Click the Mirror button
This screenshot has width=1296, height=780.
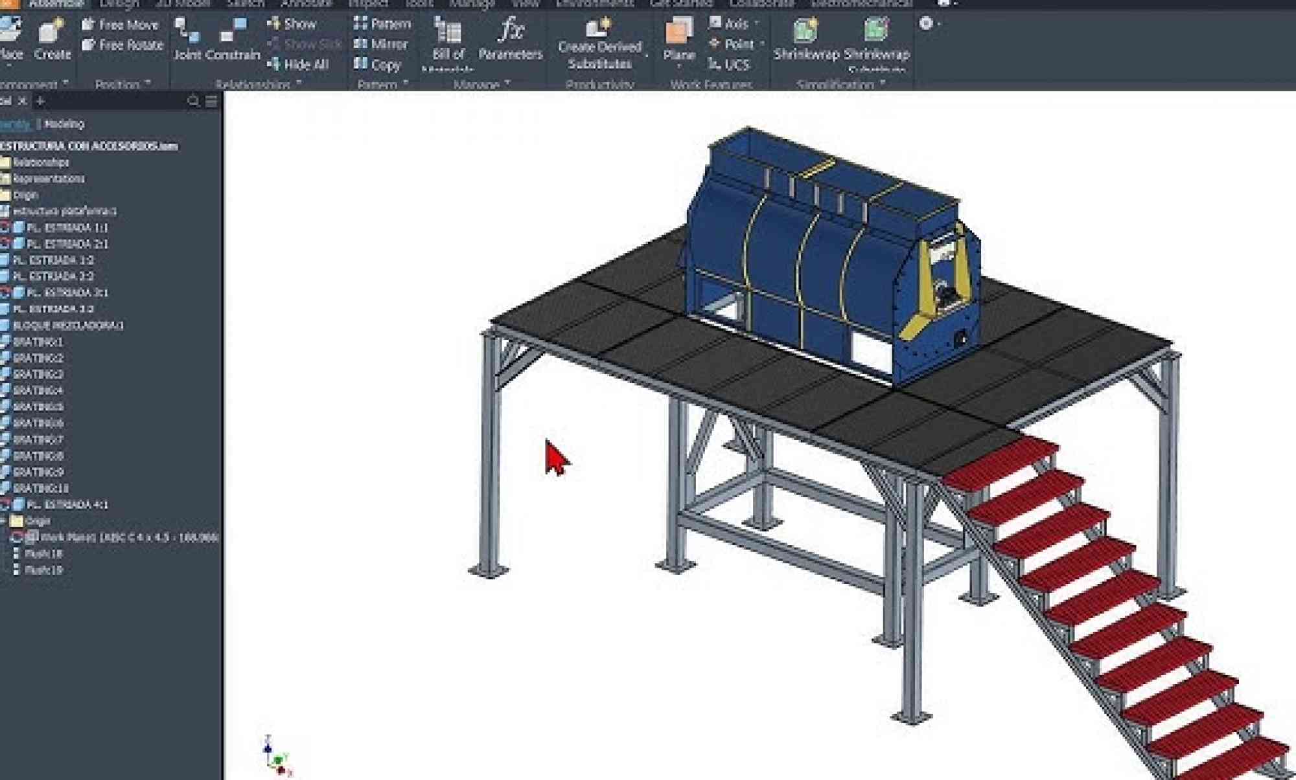[x=381, y=44]
